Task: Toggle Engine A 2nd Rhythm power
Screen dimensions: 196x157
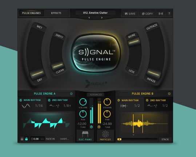Action: [49, 100]
